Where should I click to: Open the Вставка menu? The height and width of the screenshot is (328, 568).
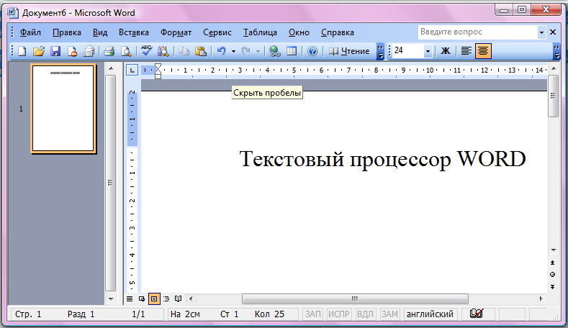pos(134,32)
